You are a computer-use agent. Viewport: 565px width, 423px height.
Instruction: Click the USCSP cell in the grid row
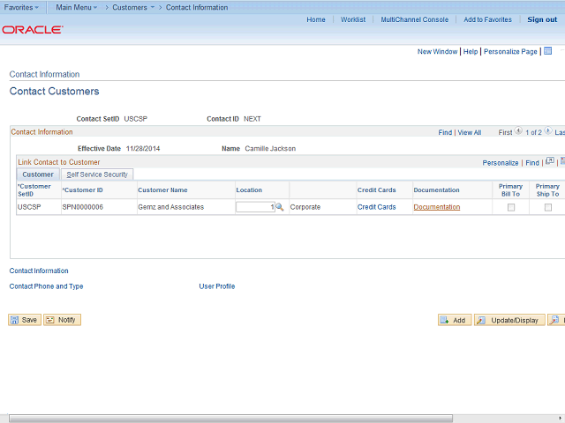(x=29, y=207)
